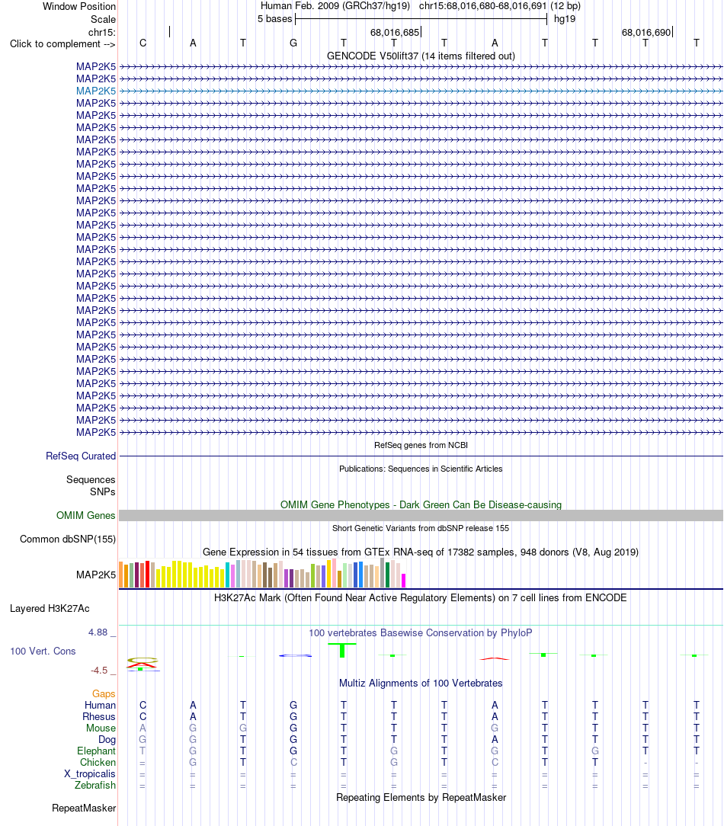Click the C base in Human alignment row
Viewport: 724px width, 826px height.
143,706
